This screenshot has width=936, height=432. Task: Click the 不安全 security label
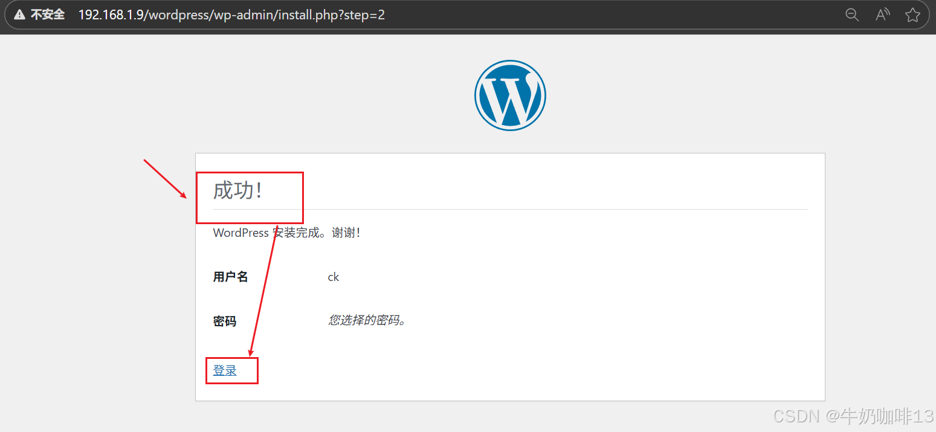click(x=48, y=15)
